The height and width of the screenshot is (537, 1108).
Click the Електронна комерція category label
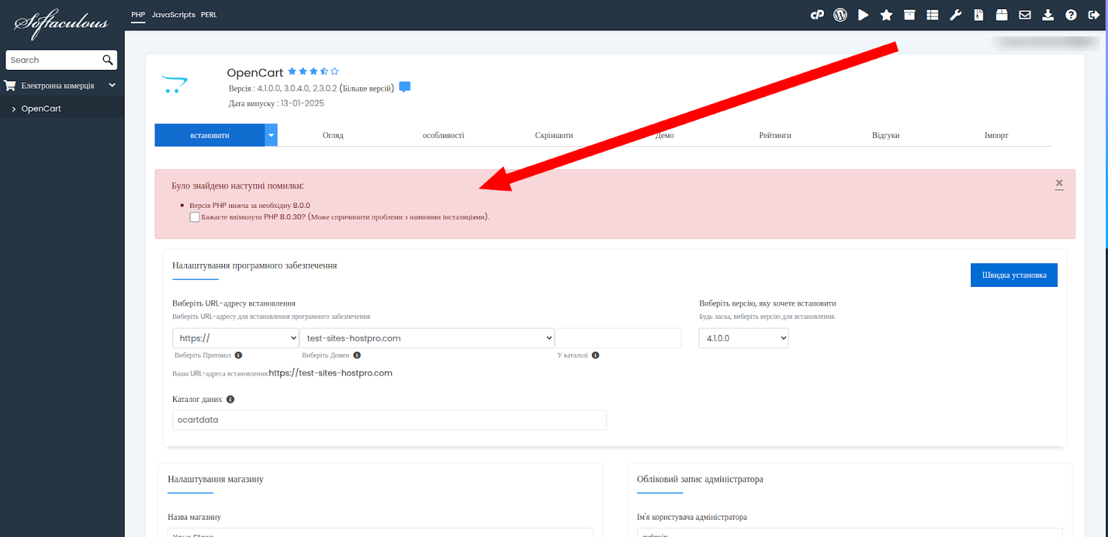pyautogui.click(x=57, y=85)
